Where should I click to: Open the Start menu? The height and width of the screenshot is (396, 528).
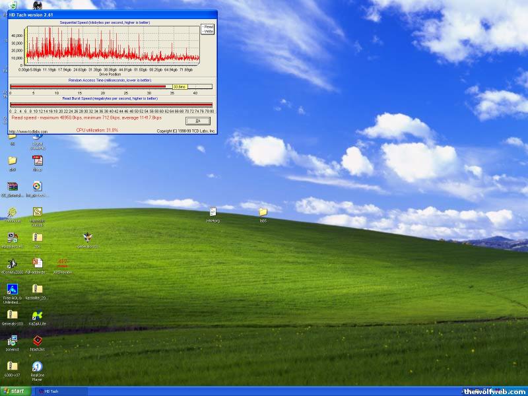click(x=15, y=391)
